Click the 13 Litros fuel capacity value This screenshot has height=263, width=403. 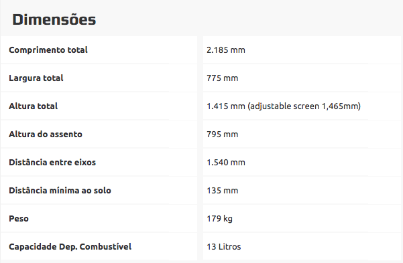[x=223, y=246]
